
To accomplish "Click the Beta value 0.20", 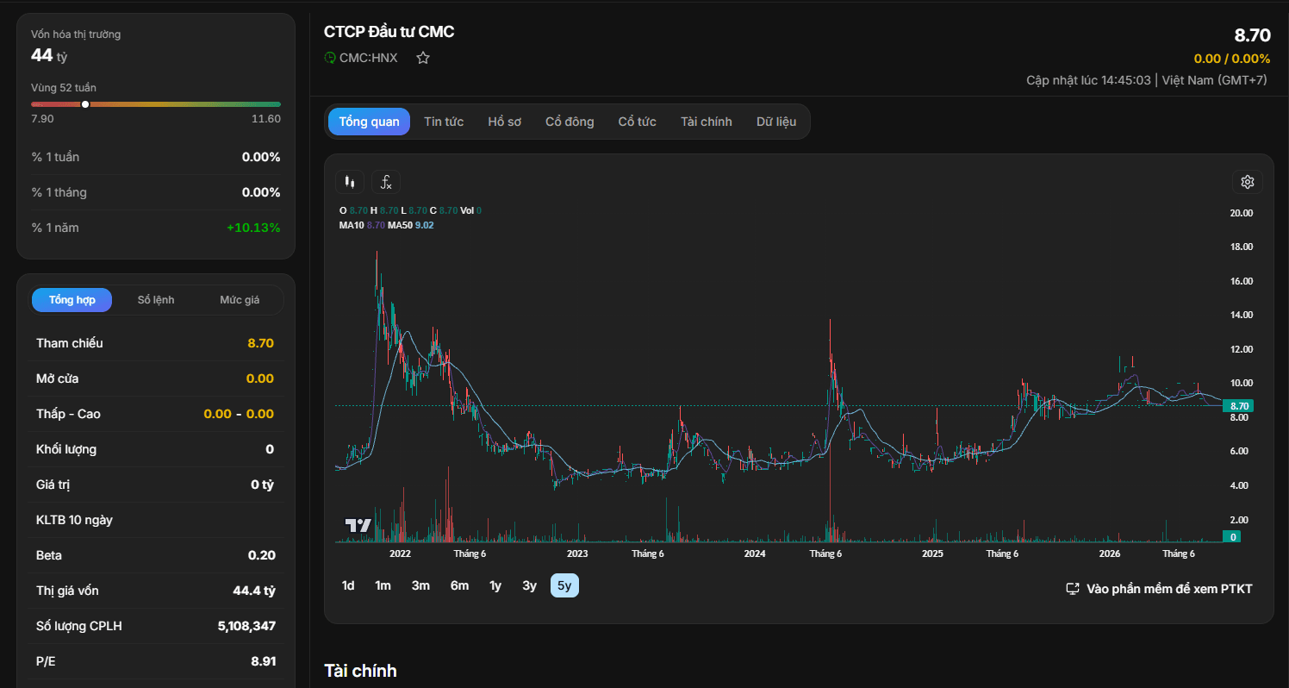I will pyautogui.click(x=262, y=555).
